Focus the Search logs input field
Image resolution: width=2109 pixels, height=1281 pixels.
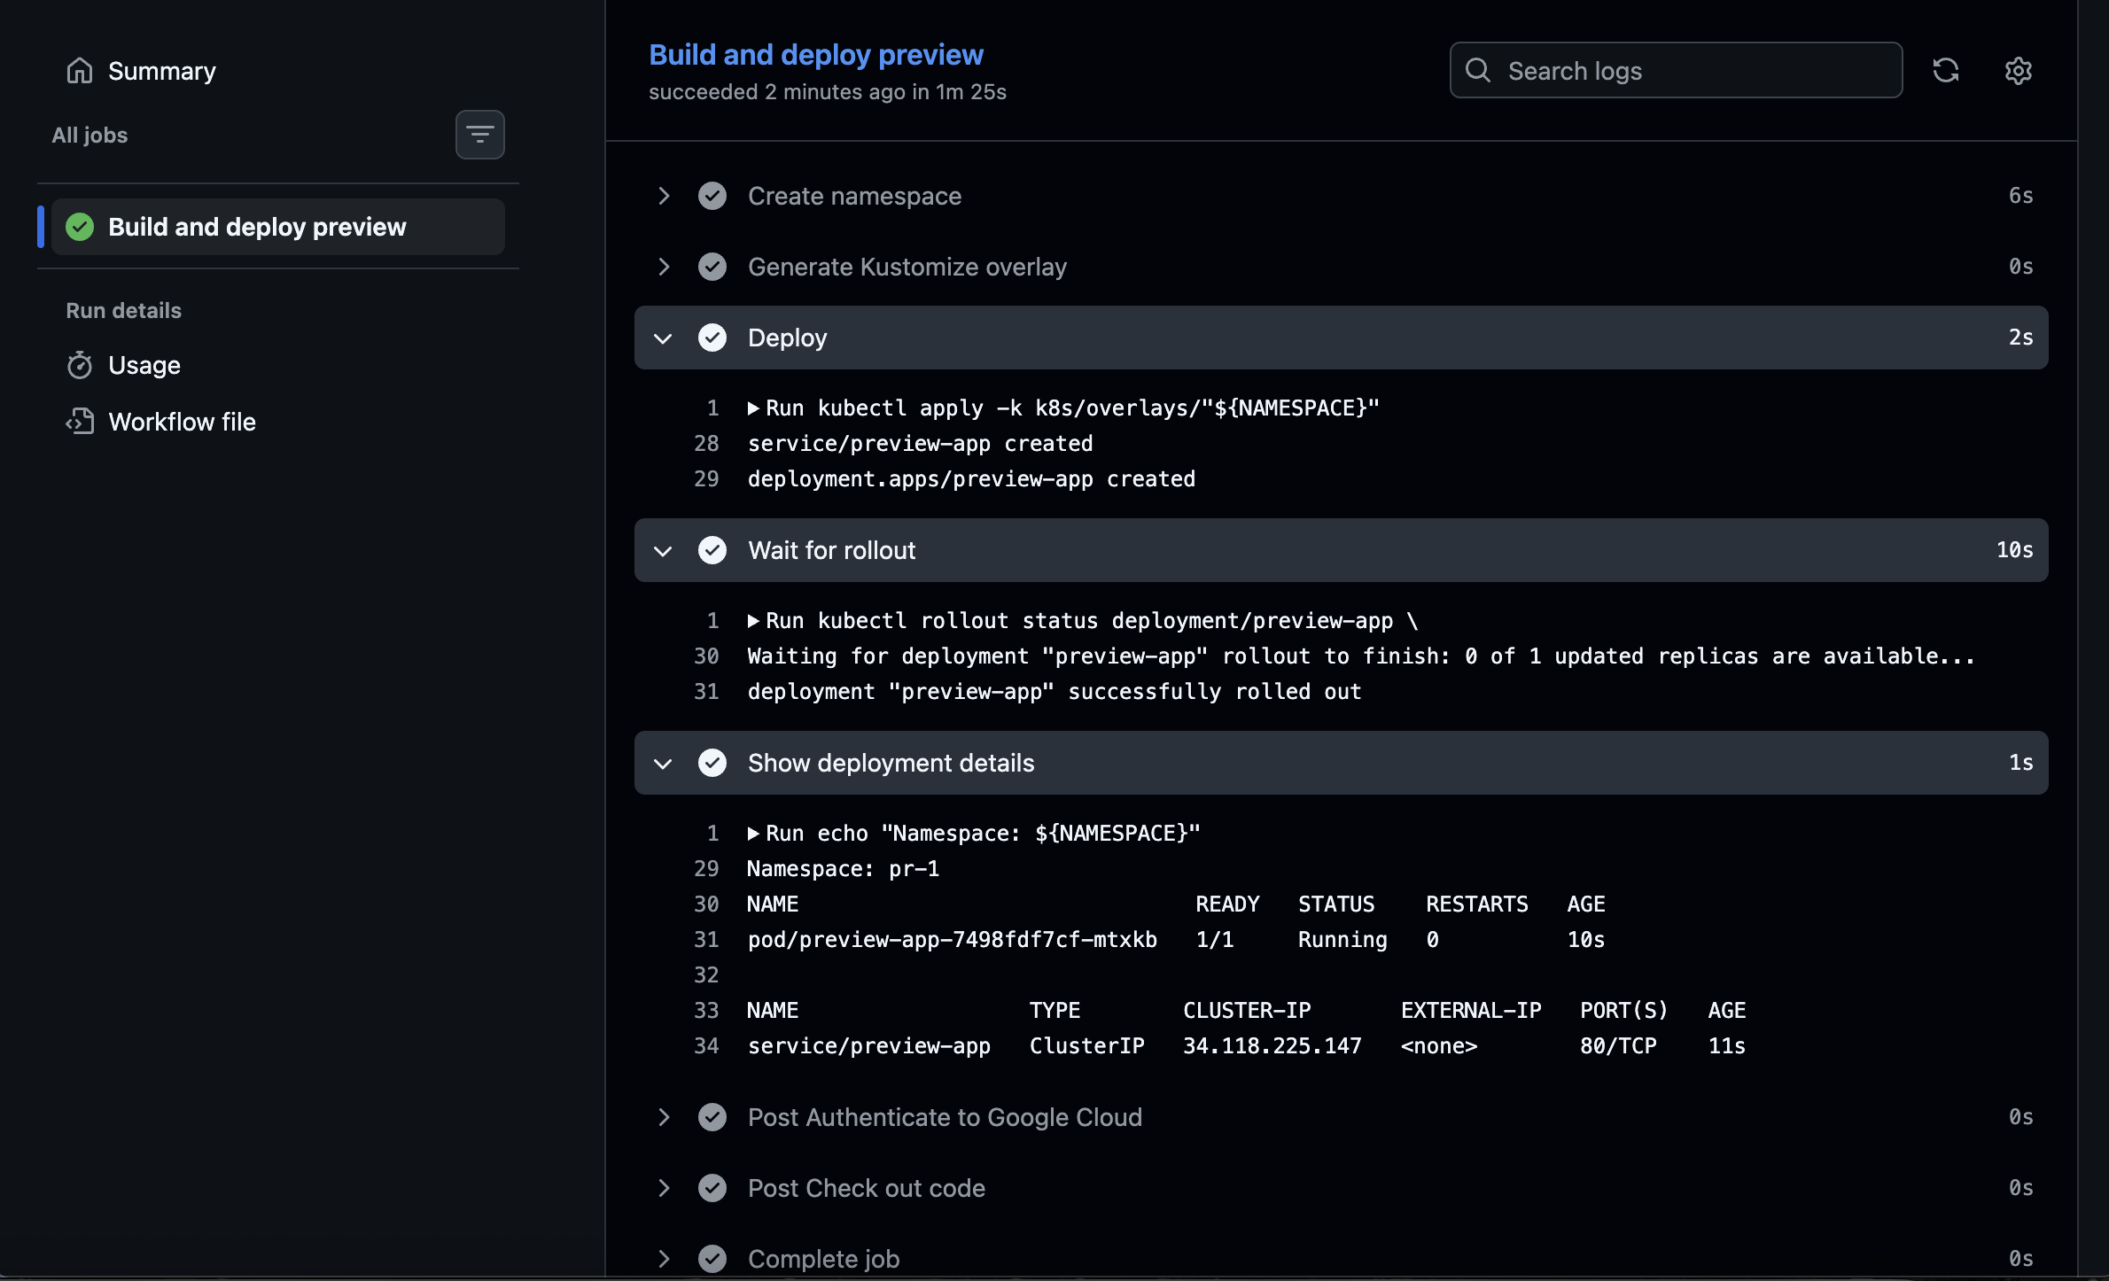click(1676, 70)
